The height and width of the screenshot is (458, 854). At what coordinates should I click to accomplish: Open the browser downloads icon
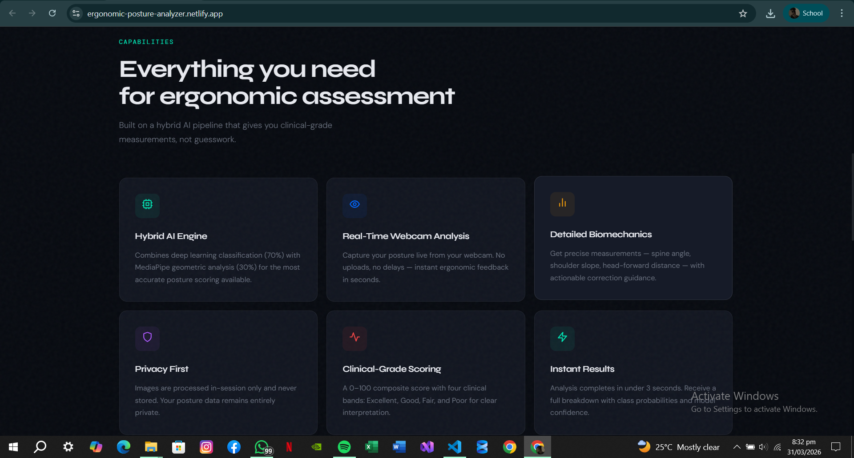click(x=770, y=13)
